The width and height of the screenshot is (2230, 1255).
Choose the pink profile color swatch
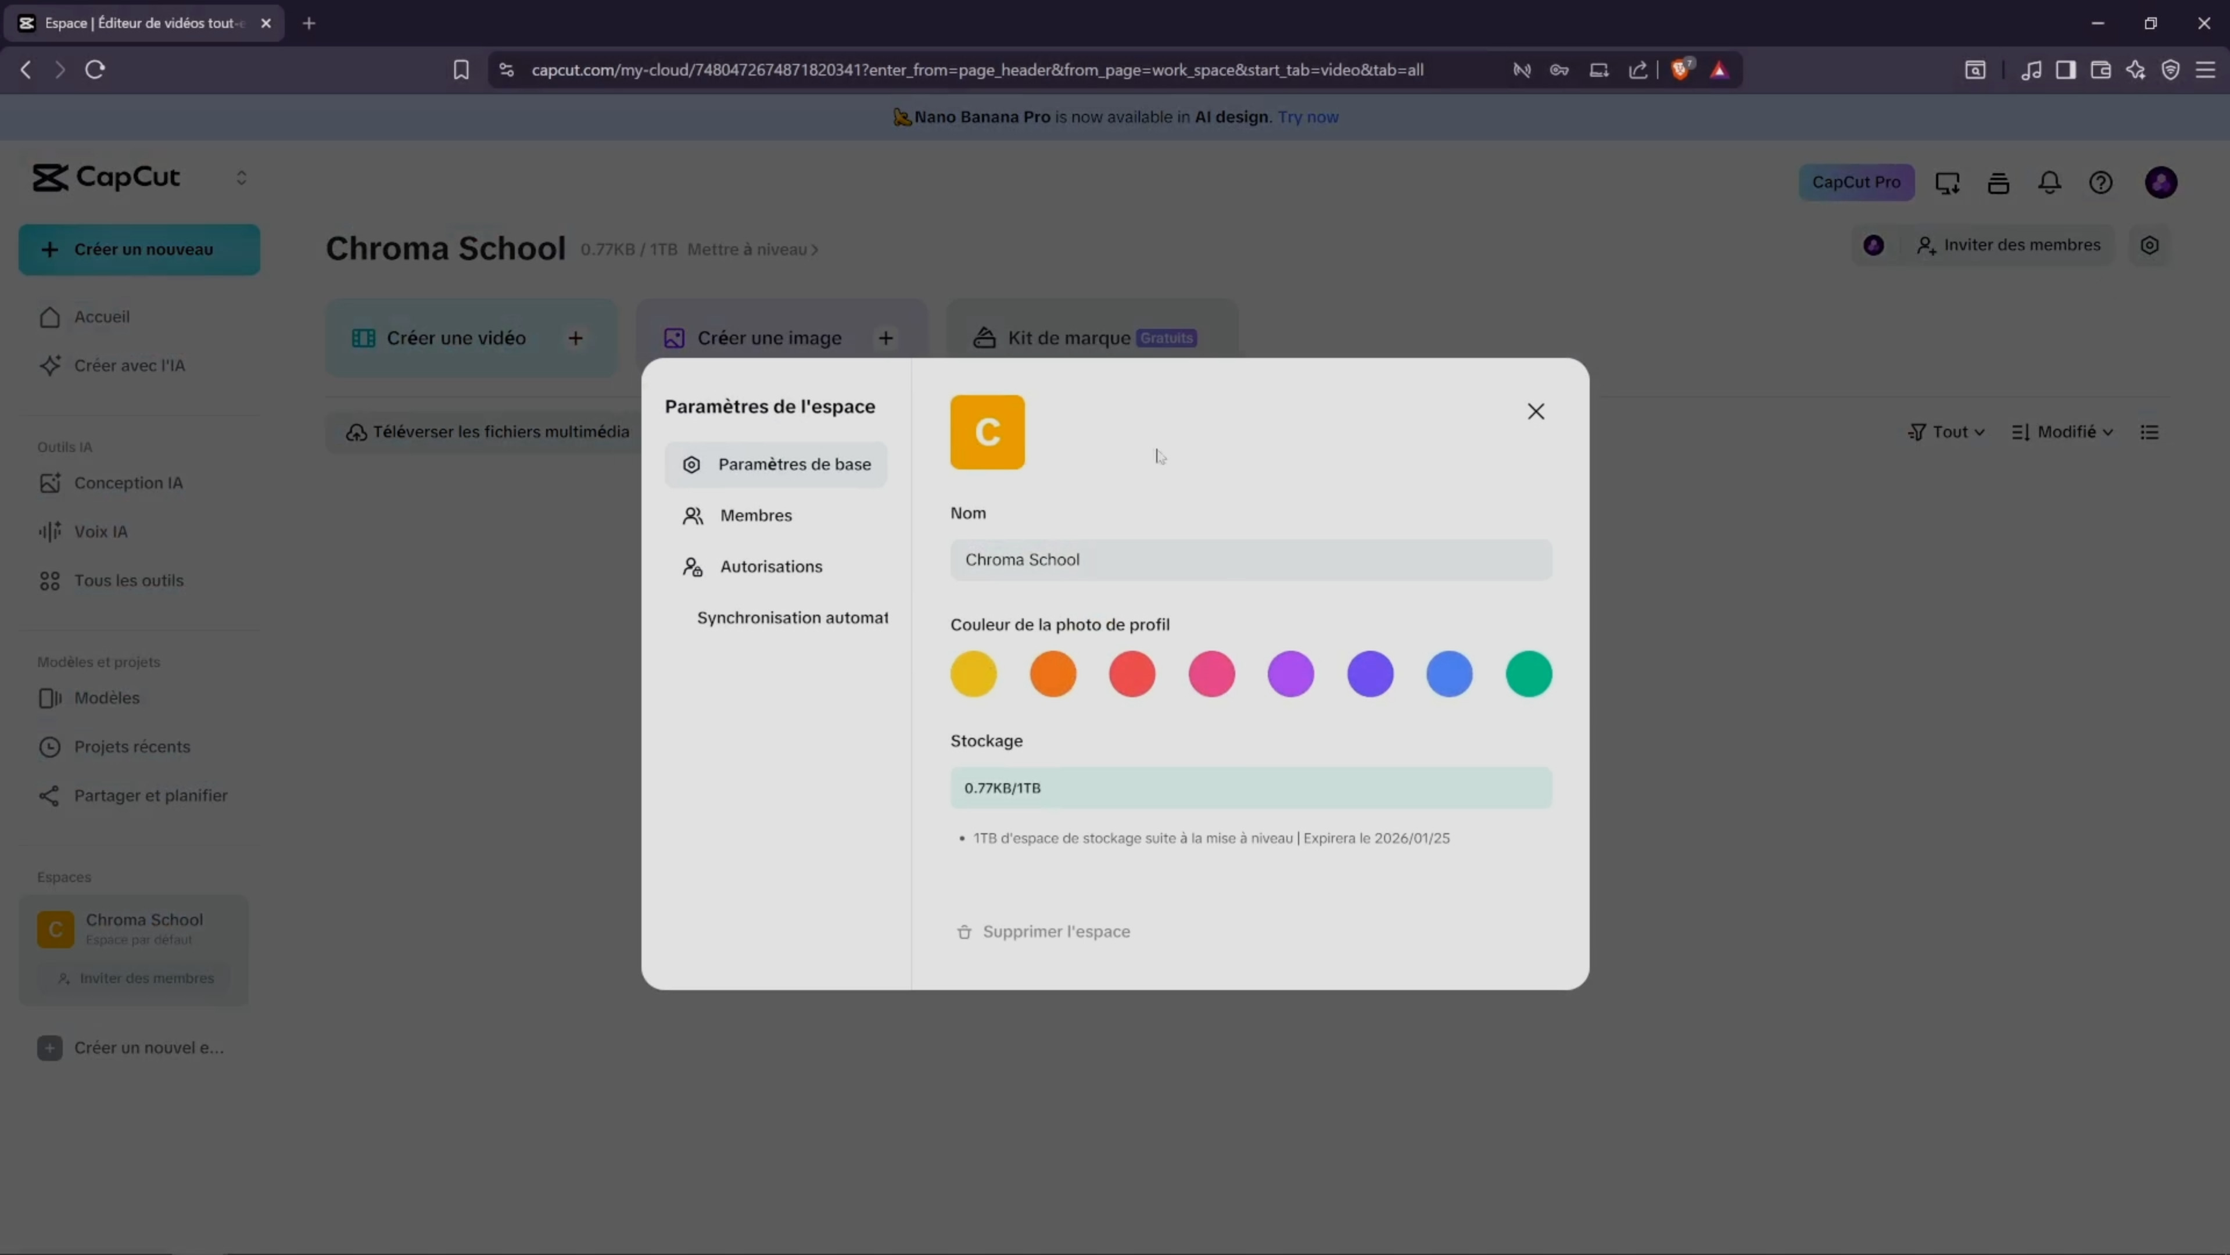click(x=1211, y=673)
